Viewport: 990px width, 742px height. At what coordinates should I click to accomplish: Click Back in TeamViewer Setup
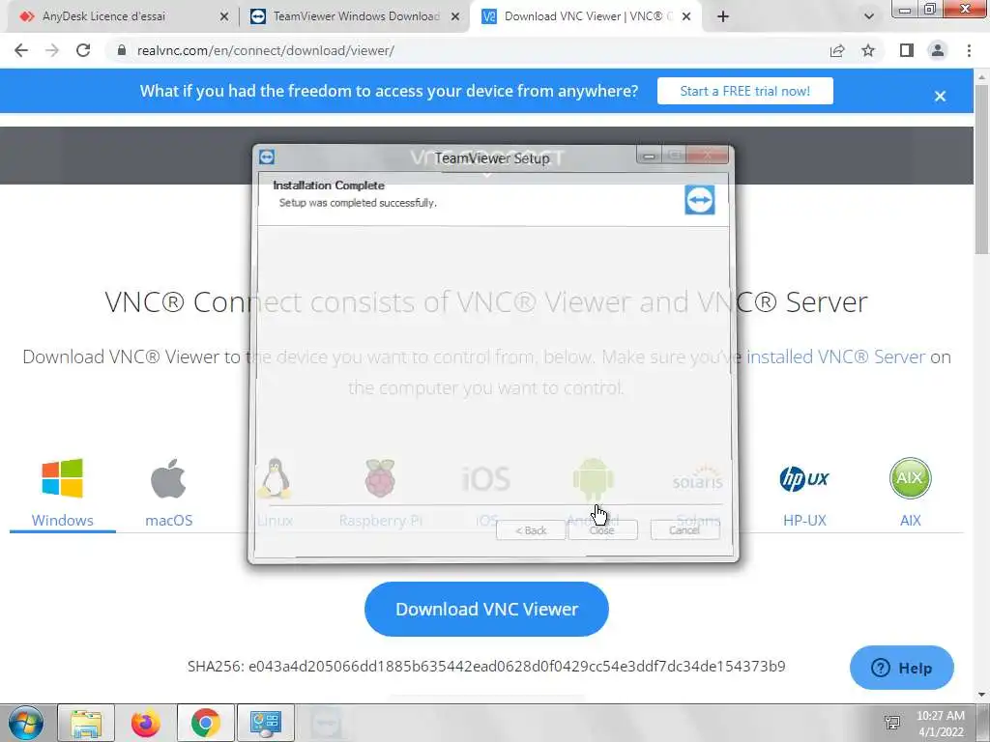tap(531, 530)
